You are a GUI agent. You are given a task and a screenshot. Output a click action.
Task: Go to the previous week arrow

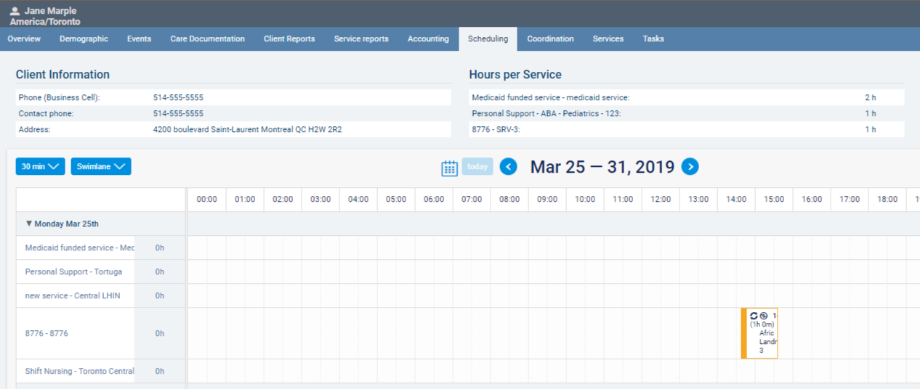509,167
